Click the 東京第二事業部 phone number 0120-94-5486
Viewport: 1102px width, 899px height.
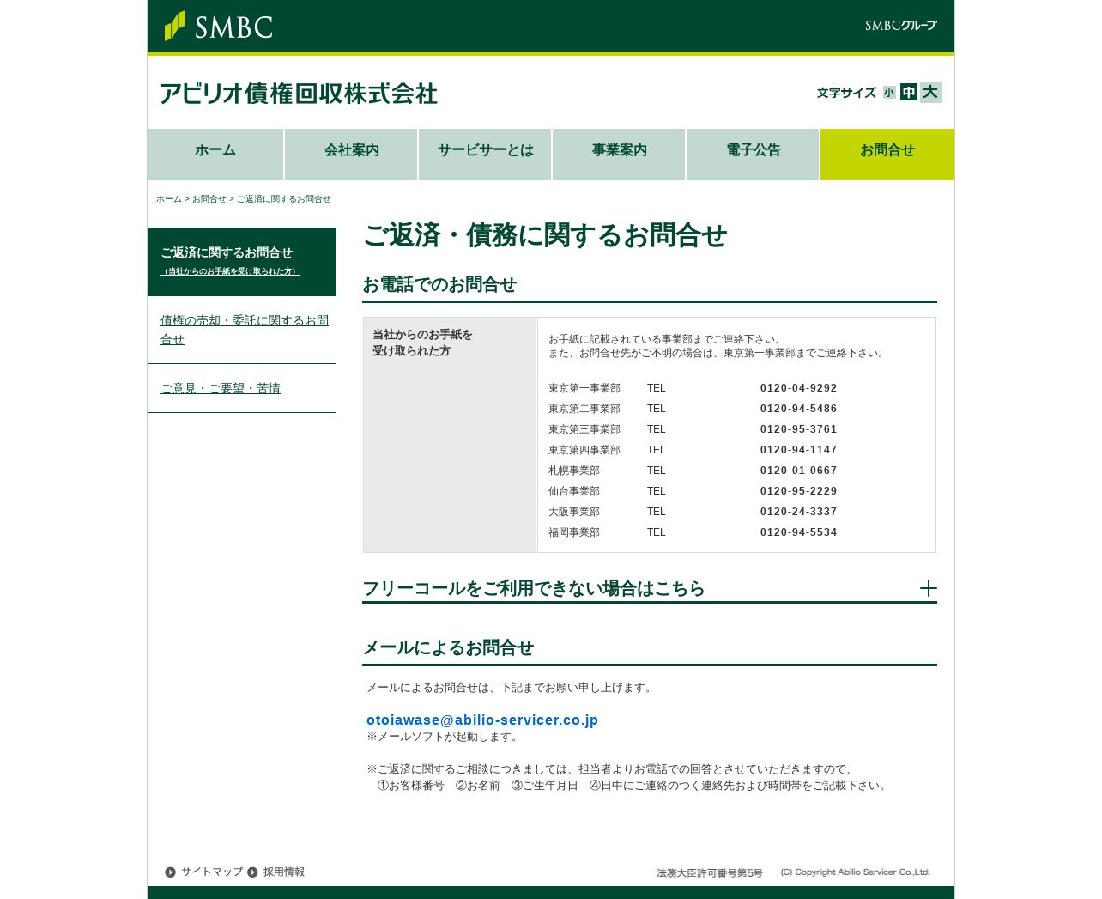click(x=798, y=409)
